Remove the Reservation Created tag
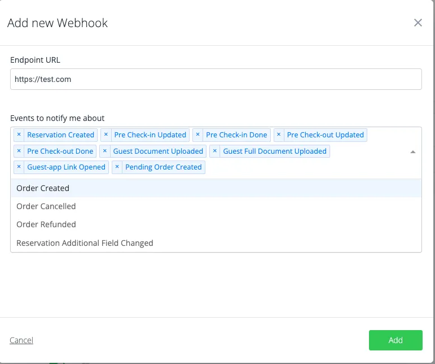The width and height of the screenshot is (435, 364). pyautogui.click(x=19, y=135)
